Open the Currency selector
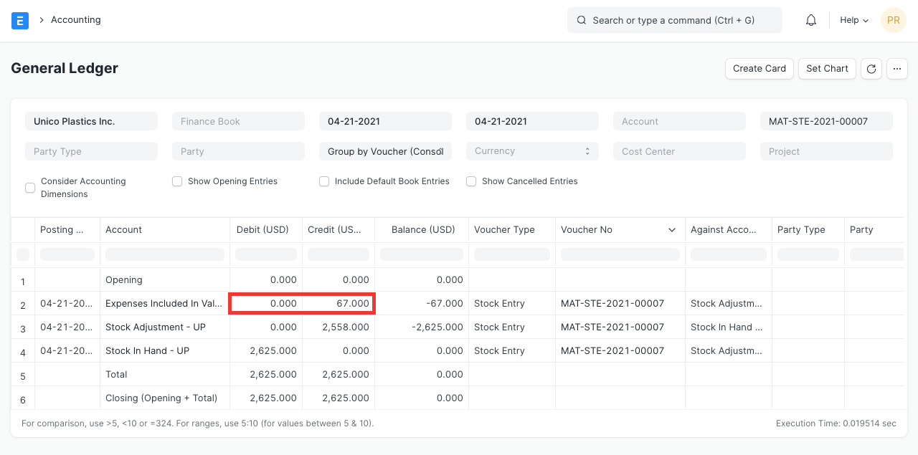 point(532,151)
